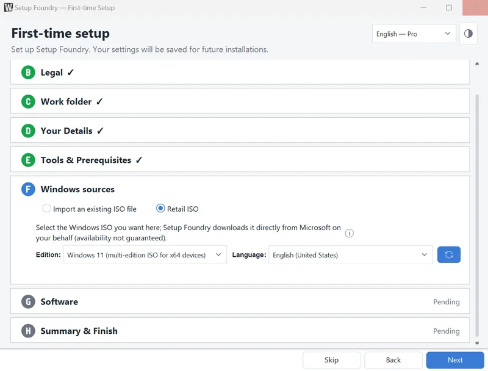Expand the Your Details section
This screenshot has height=371, width=488.
pyautogui.click(x=240, y=130)
